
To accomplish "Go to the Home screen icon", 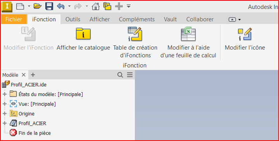I will pos(96,7).
